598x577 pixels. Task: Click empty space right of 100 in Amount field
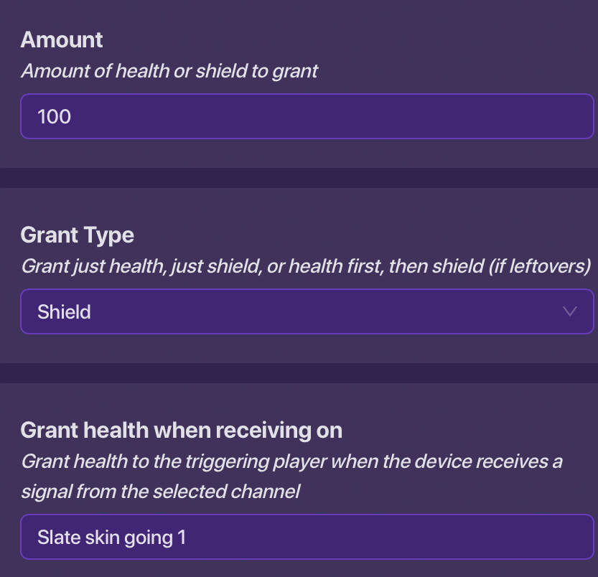point(359,116)
